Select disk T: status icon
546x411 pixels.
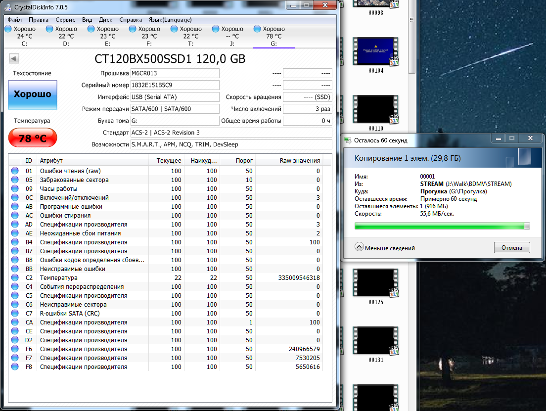tap(174, 29)
